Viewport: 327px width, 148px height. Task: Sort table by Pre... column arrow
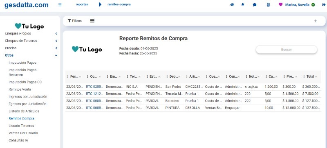[x=296, y=76]
